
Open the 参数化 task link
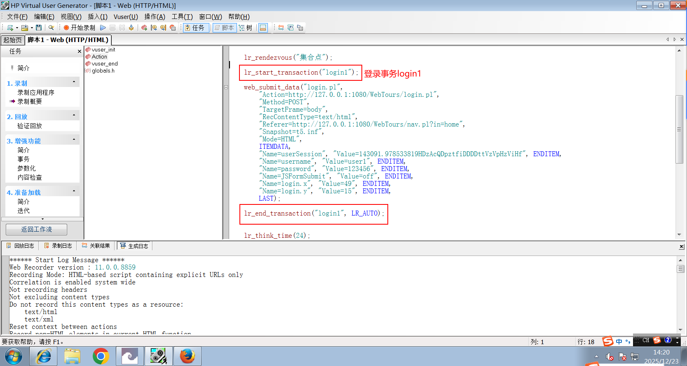point(26,168)
